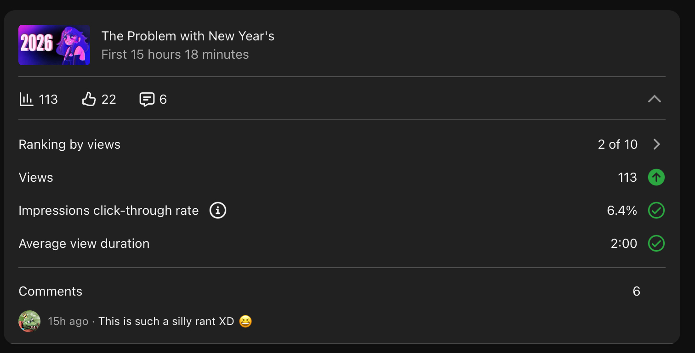This screenshot has height=353, width=695.
Task: Click the views bar chart icon
Action: 26,99
